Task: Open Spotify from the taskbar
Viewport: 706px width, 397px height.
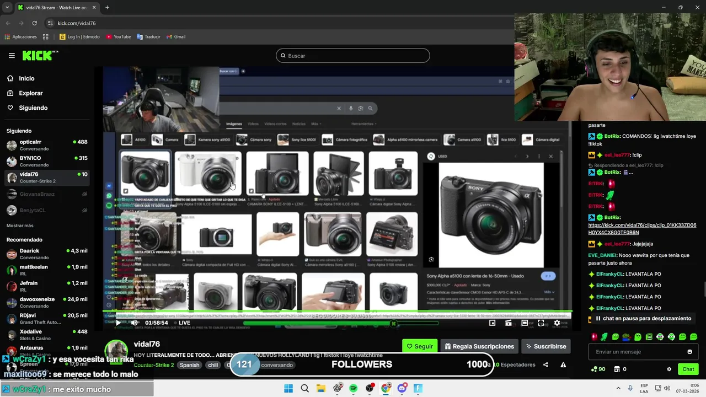Action: point(354,388)
